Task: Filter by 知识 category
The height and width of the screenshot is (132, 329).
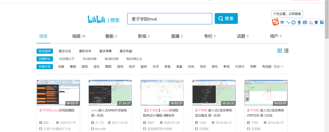Action: 132,67
